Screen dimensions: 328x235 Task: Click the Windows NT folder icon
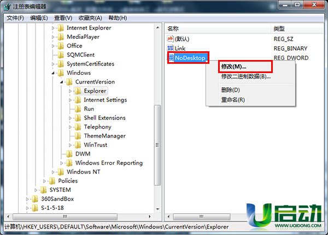(61, 172)
